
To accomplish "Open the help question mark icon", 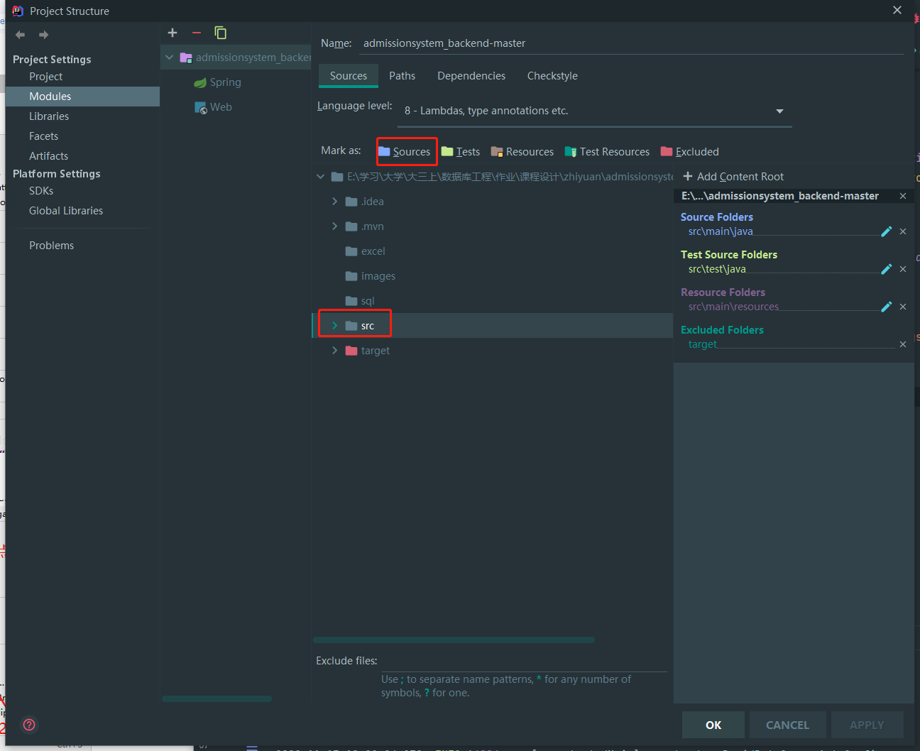I will [29, 725].
